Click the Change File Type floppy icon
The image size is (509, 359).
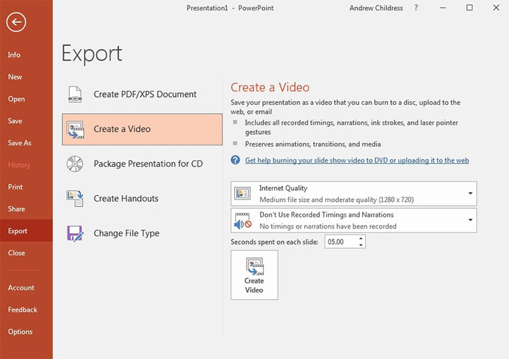click(x=75, y=233)
